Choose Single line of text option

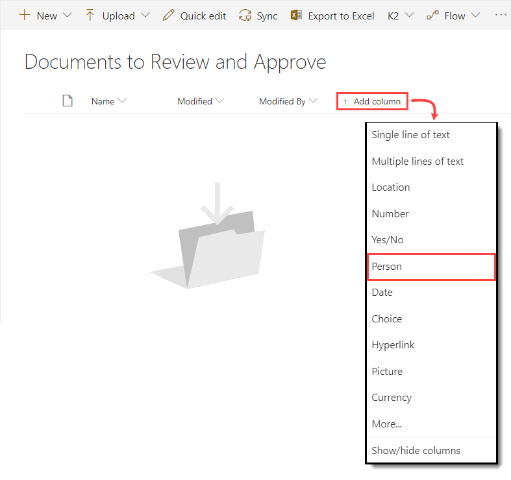click(x=410, y=135)
